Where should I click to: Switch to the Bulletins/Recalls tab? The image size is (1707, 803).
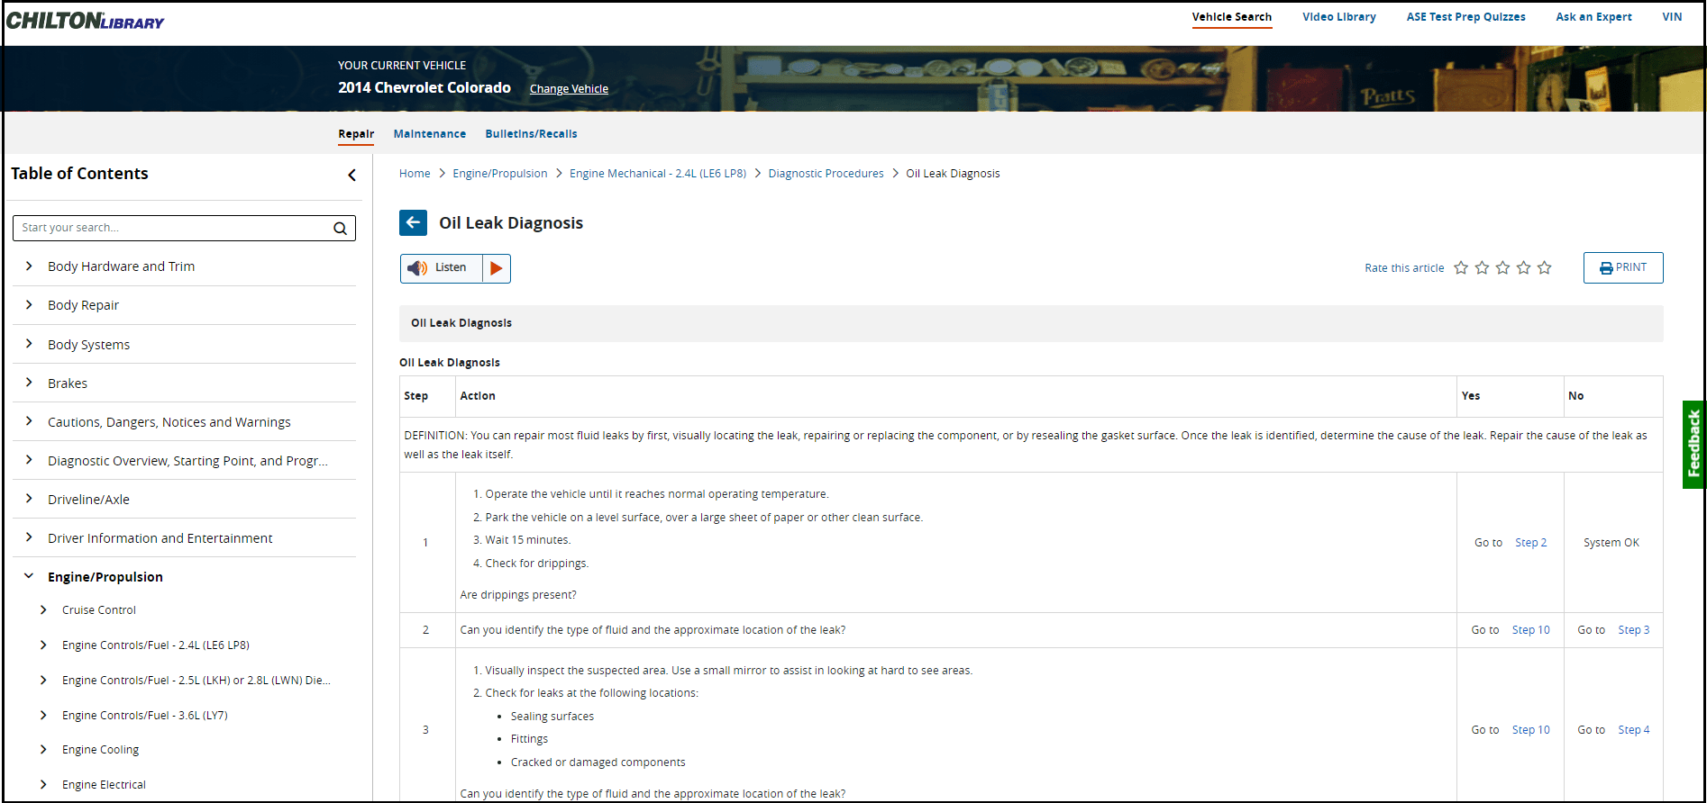tap(531, 134)
